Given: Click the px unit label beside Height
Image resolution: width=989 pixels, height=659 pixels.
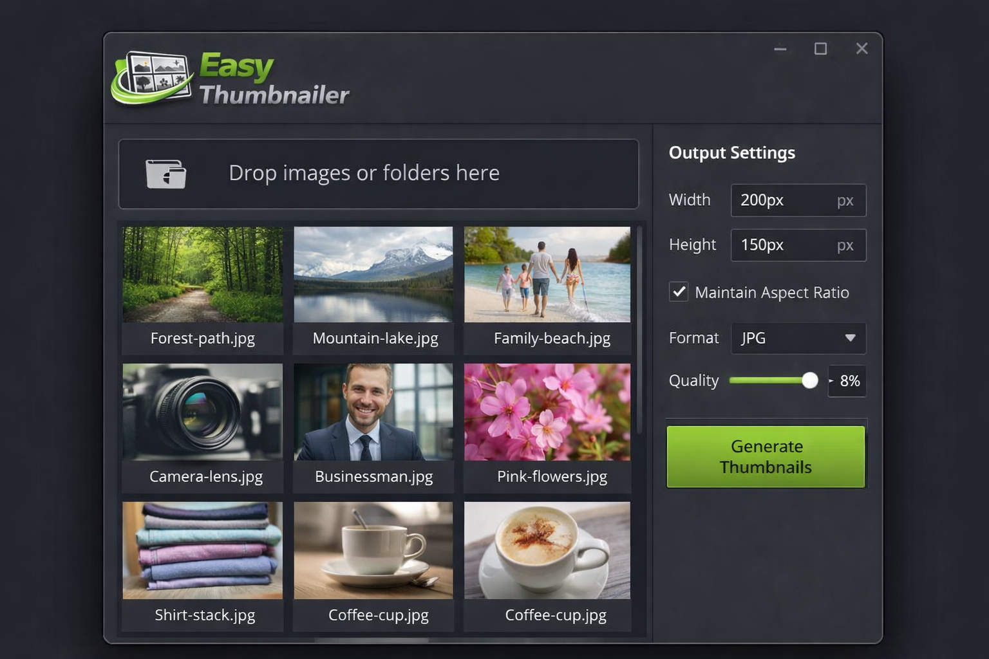Looking at the screenshot, I should [x=846, y=245].
